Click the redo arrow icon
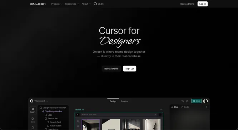238x130 pixels. [187, 101]
